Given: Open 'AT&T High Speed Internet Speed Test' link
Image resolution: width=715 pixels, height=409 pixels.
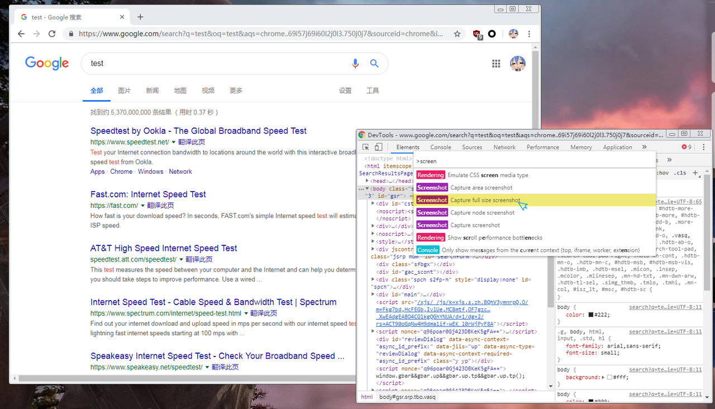Looking at the screenshot, I should 164,248.
